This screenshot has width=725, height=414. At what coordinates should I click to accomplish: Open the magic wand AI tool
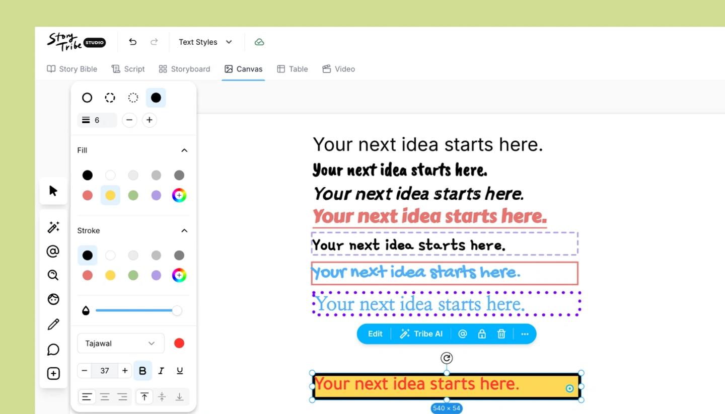point(53,227)
